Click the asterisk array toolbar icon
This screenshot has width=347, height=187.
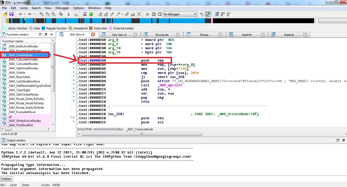tap(127, 14)
